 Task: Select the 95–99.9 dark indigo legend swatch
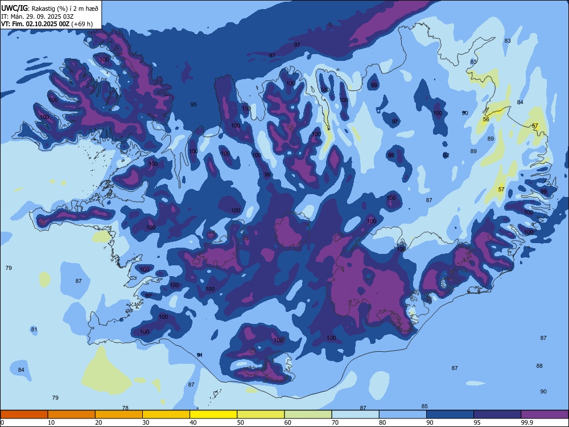click(x=497, y=414)
